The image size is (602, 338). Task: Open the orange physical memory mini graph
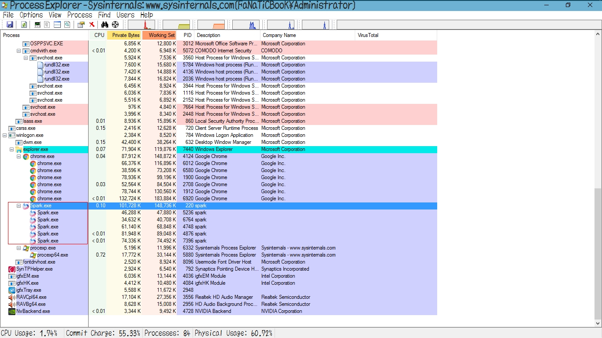tap(211, 25)
